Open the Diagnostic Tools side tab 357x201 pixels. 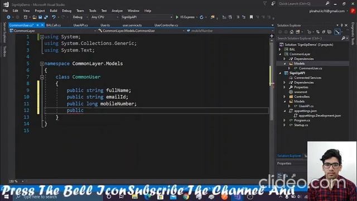[353, 33]
